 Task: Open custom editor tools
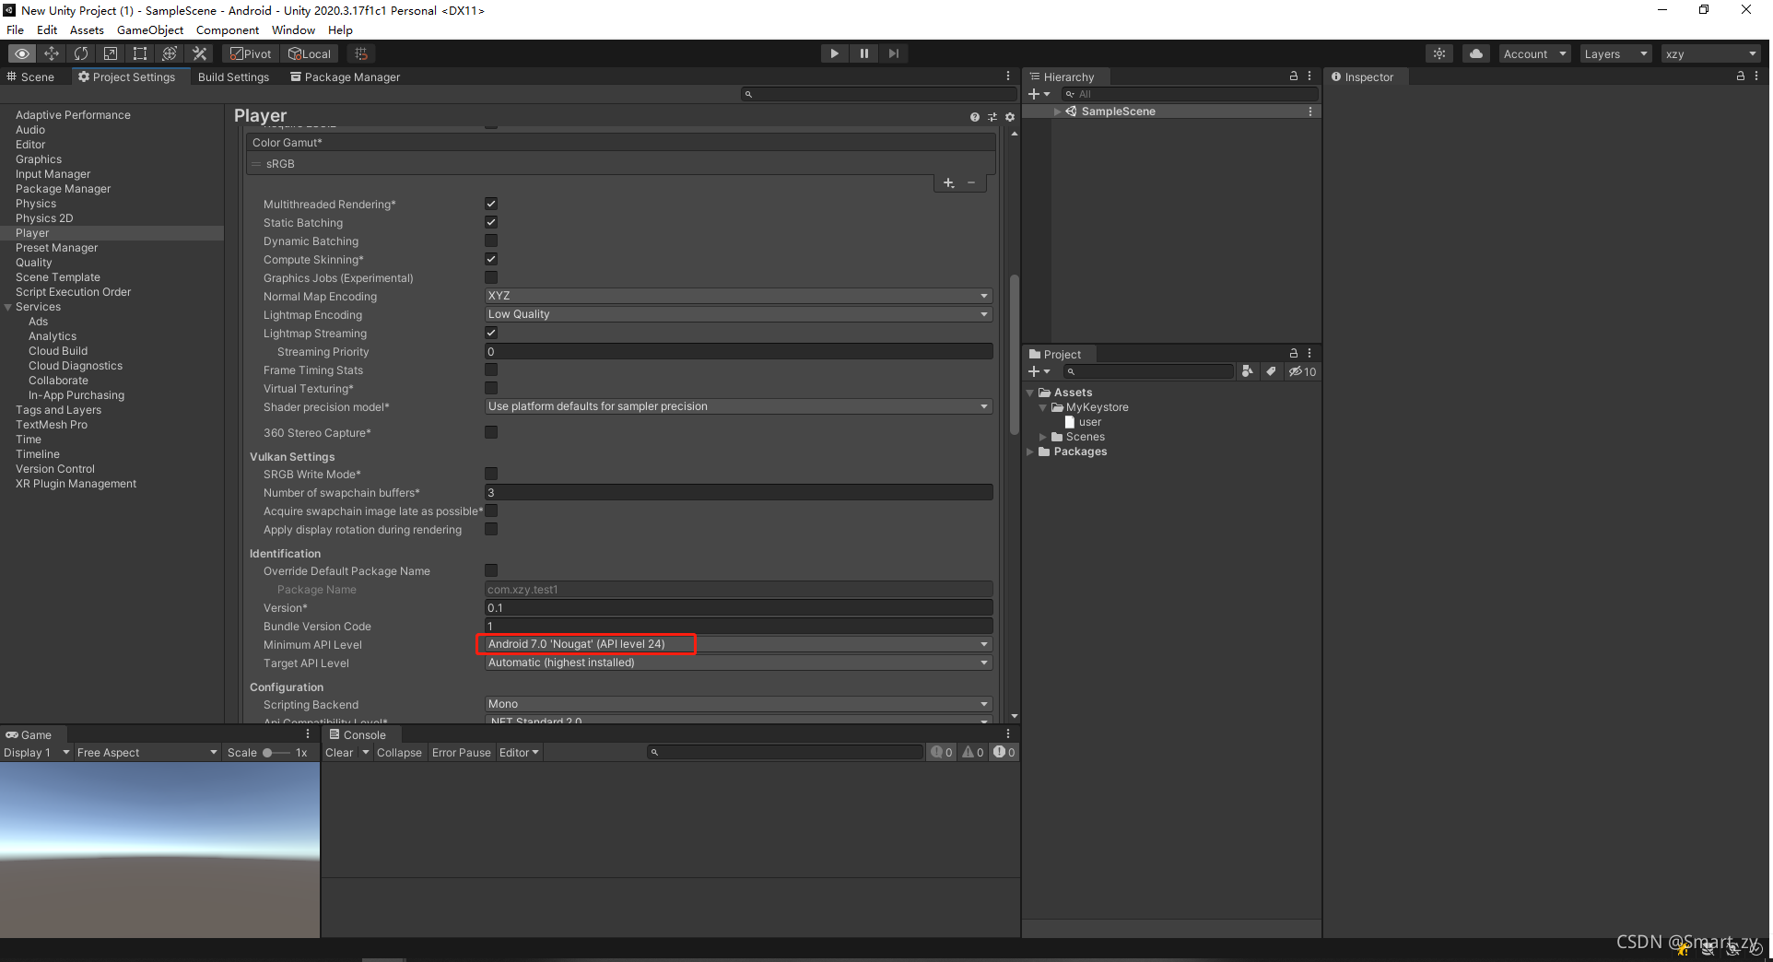[199, 53]
